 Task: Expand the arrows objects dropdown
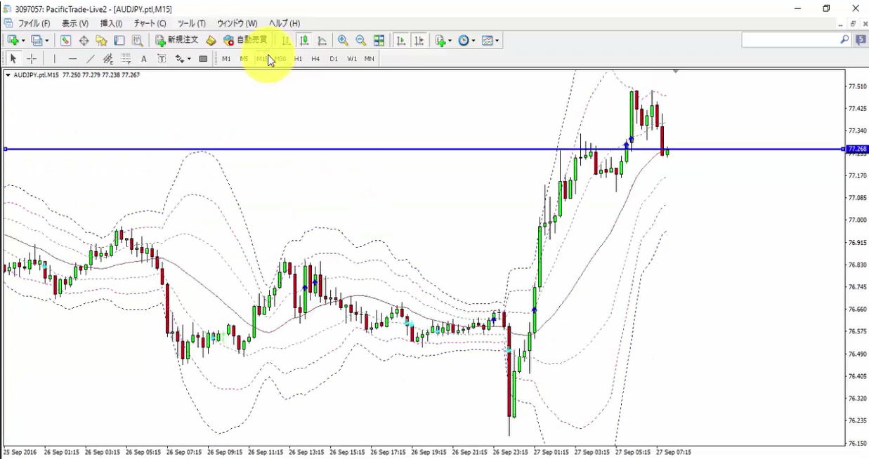[189, 59]
